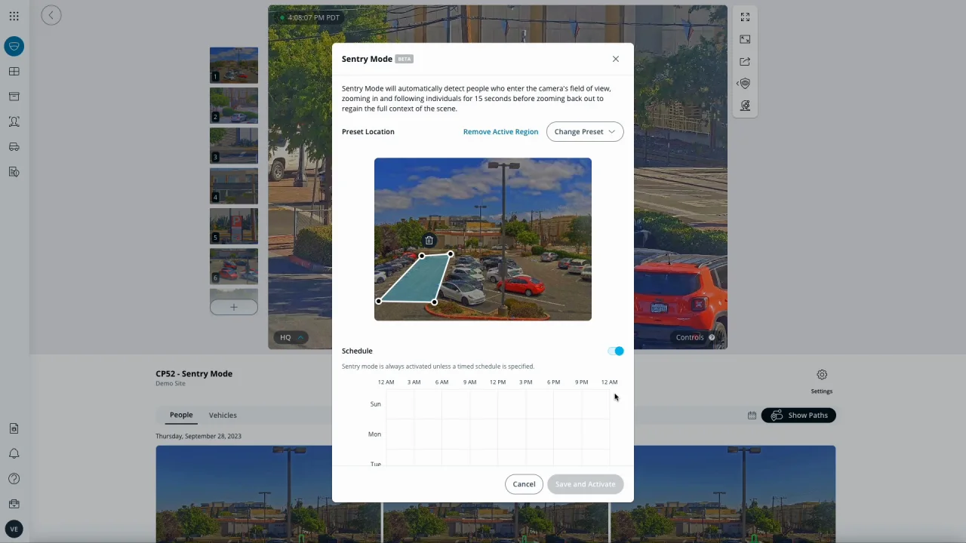966x543 pixels.
Task: Click the resize video frame icon
Action: (x=745, y=39)
